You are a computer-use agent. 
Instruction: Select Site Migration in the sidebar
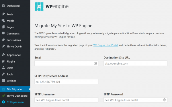click(15, 89)
